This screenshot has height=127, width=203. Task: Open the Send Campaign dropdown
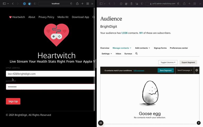tap(184, 70)
